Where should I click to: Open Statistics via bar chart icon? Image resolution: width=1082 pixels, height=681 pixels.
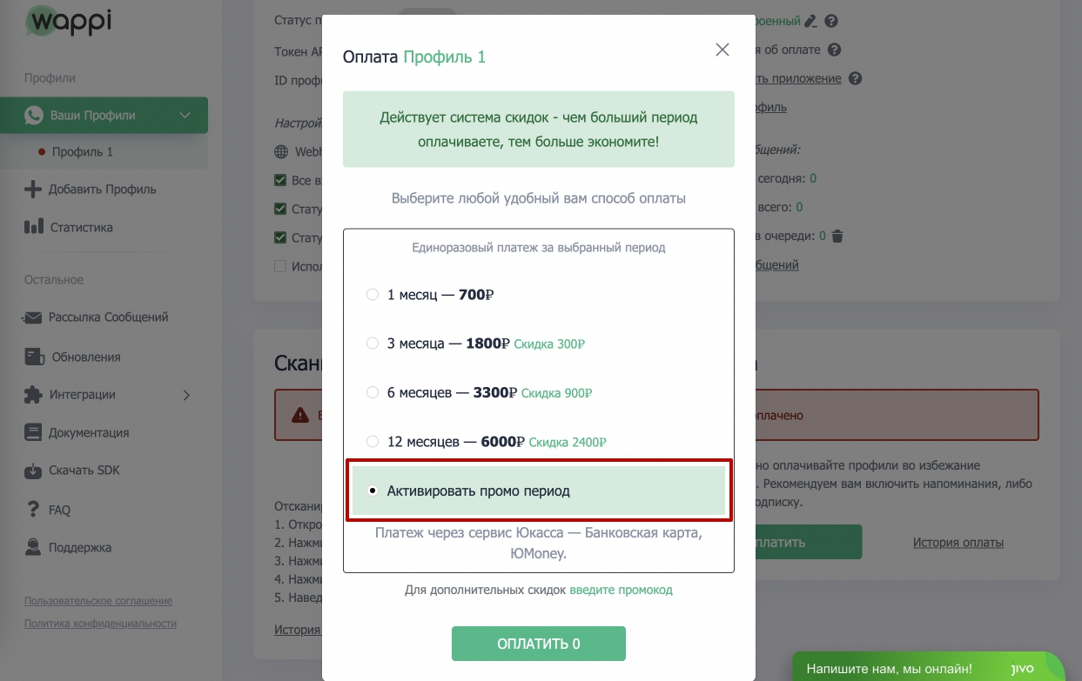[34, 227]
